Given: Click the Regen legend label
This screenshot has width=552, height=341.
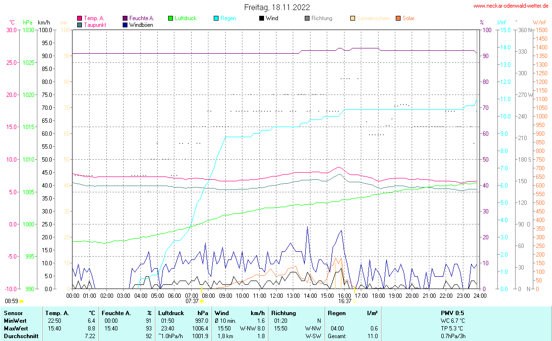Looking at the screenshot, I should coord(228,18).
